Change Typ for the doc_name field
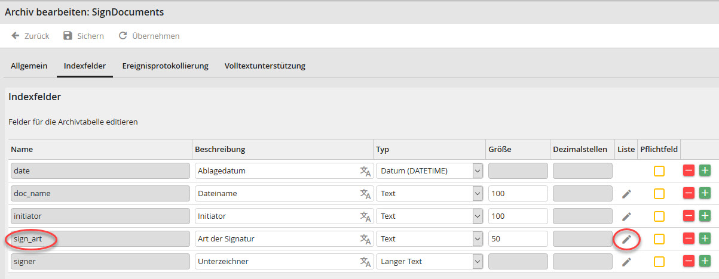 tap(430, 194)
